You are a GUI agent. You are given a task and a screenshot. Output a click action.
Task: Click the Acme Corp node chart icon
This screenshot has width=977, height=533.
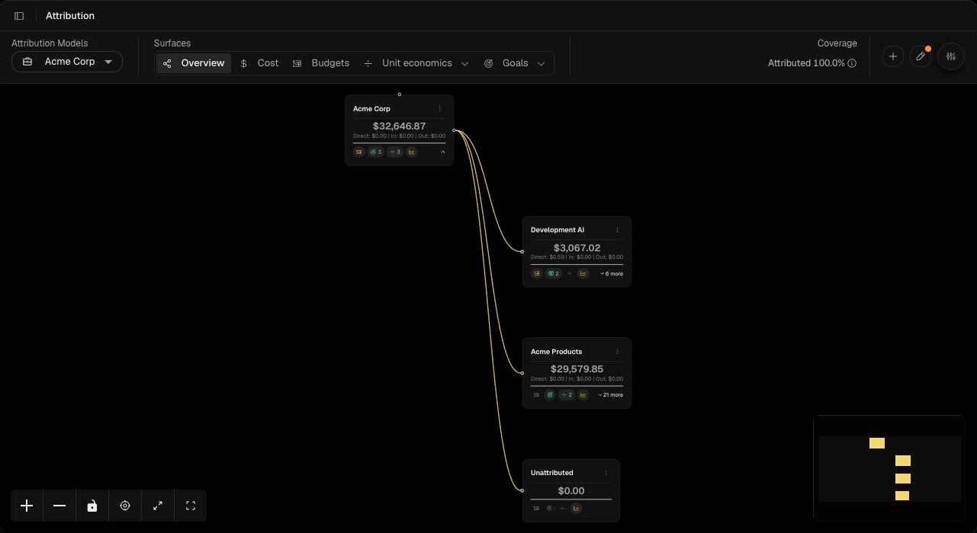point(411,152)
